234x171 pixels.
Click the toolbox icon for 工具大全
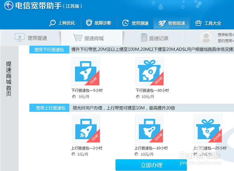coord(199,23)
